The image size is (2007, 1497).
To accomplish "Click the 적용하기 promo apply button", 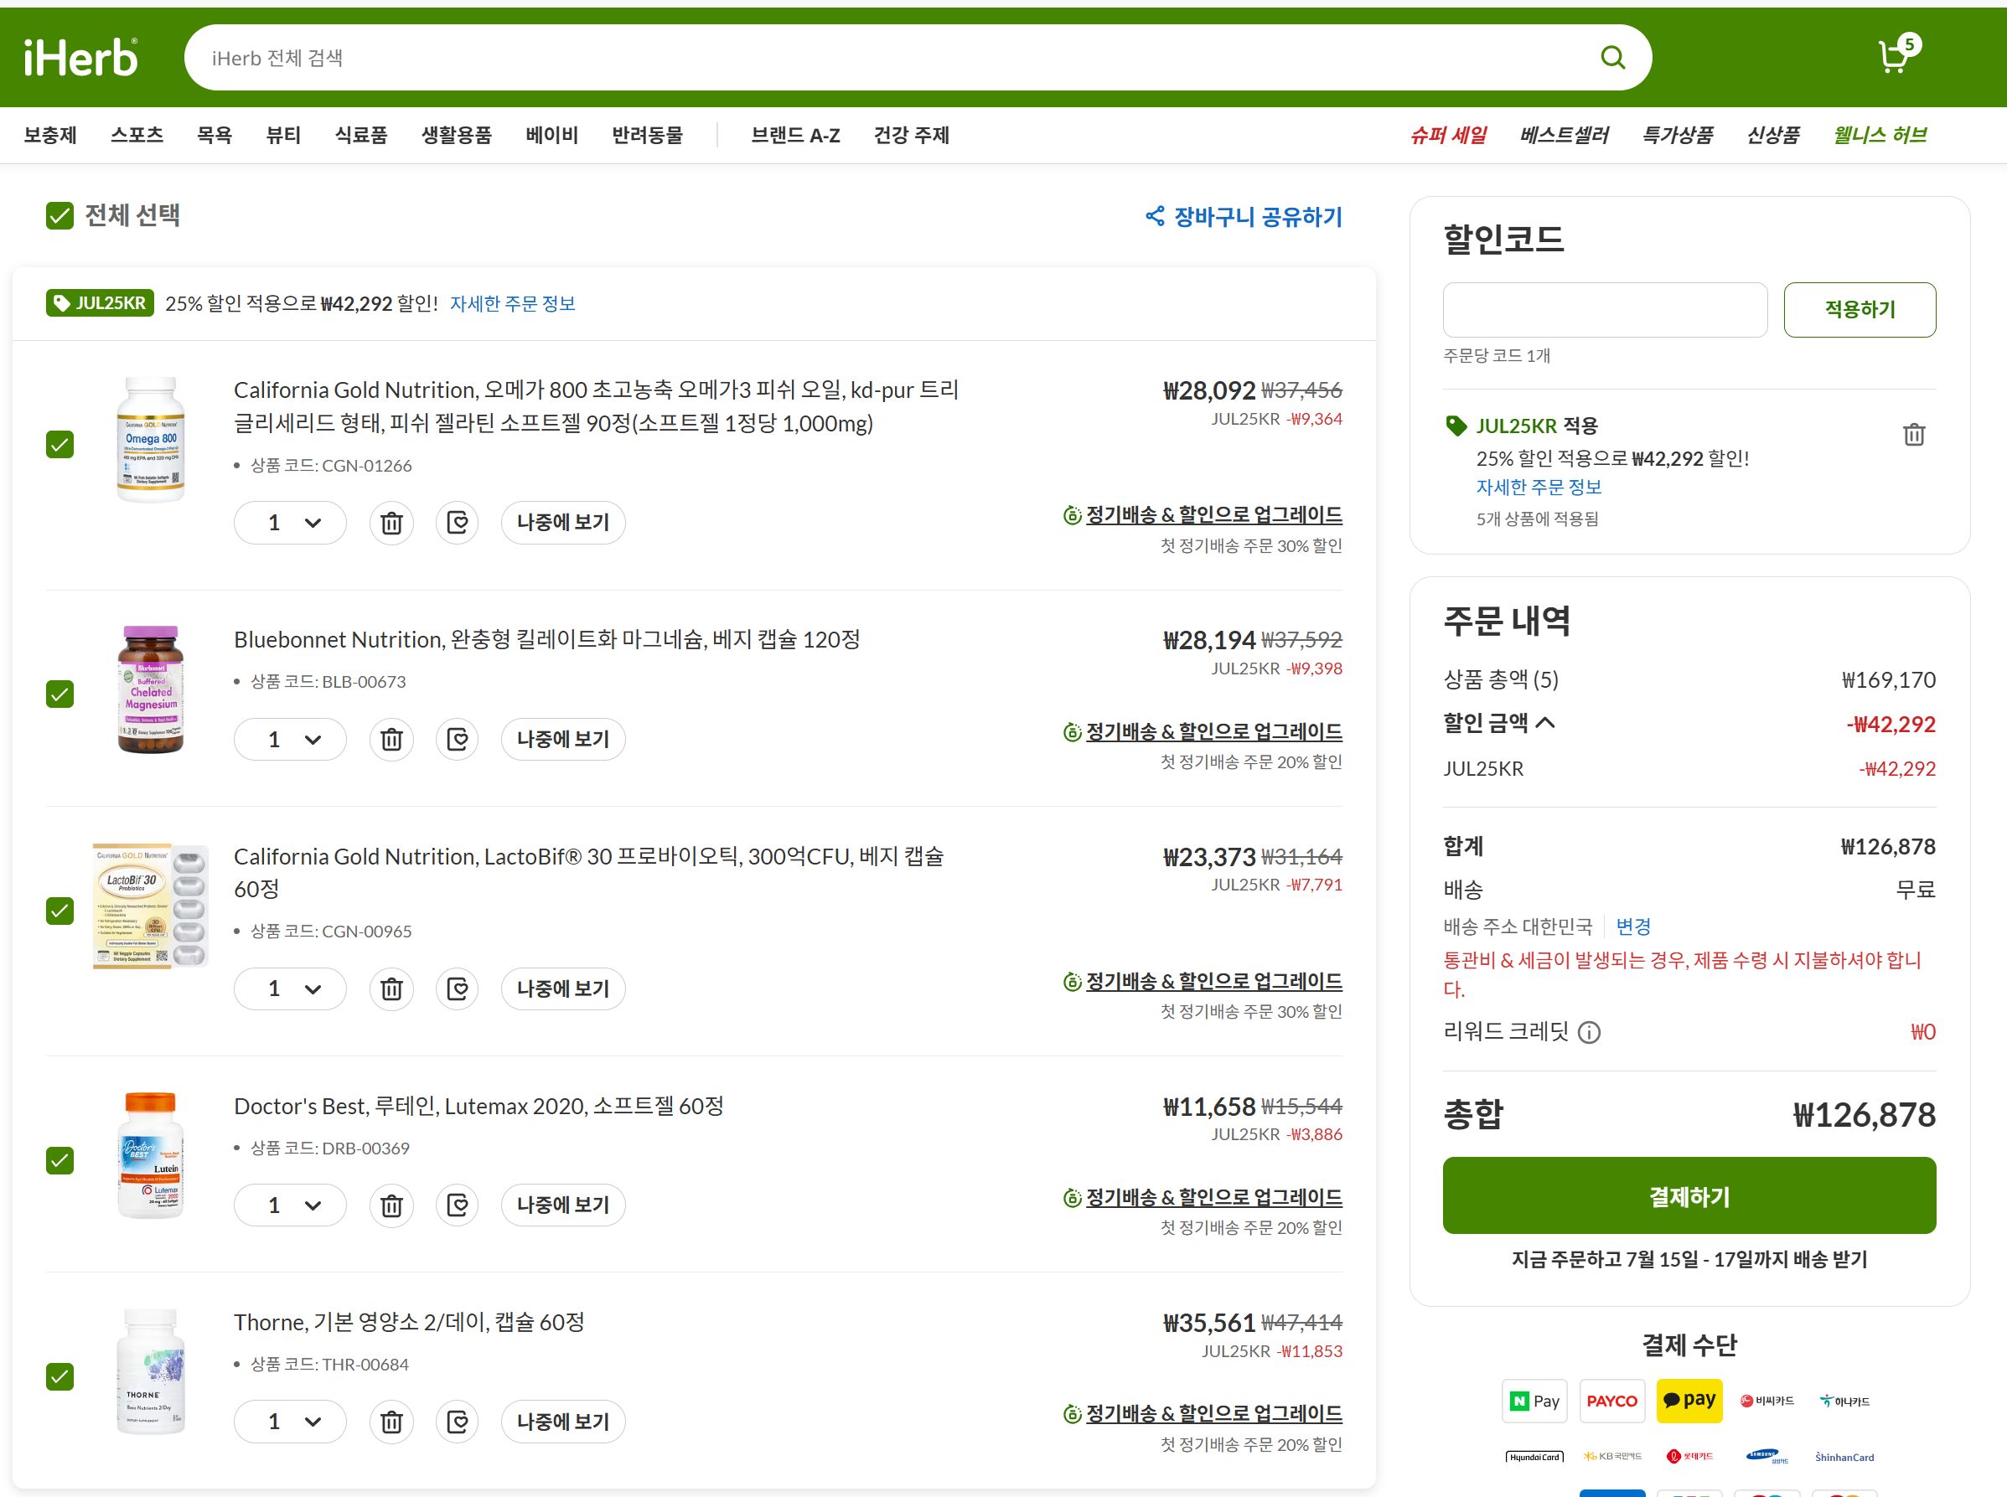I will 1859,310.
